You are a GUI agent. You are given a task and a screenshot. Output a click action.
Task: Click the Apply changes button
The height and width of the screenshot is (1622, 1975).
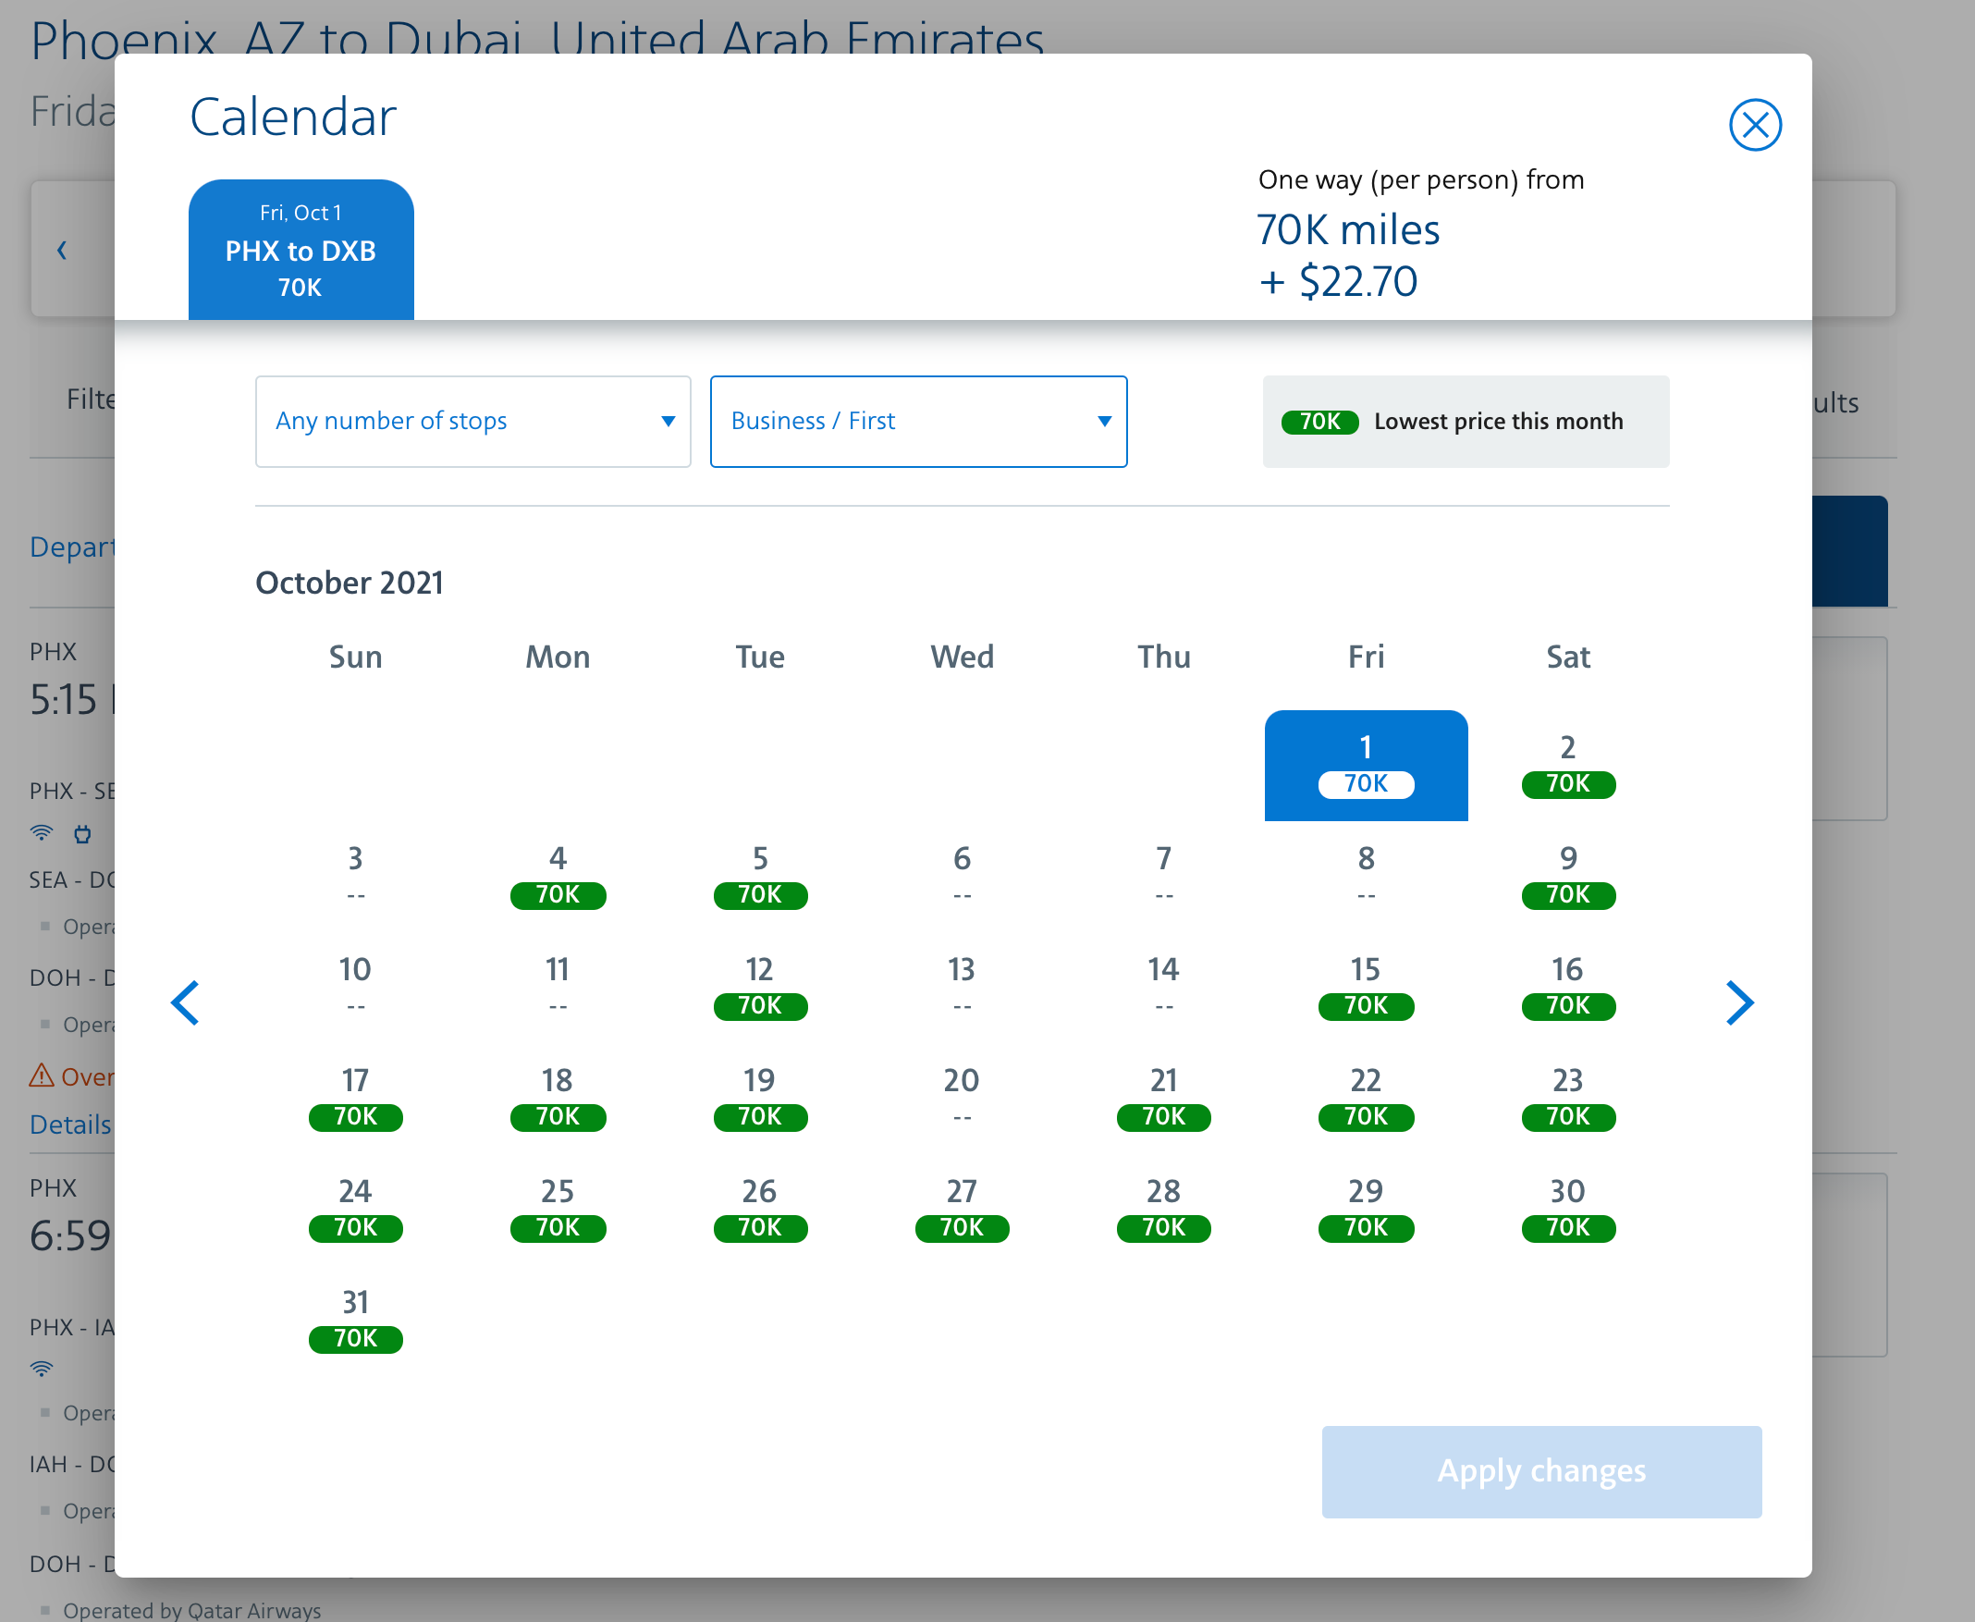point(1540,1470)
